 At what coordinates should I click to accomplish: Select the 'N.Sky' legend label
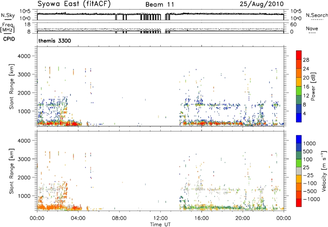(8, 15)
